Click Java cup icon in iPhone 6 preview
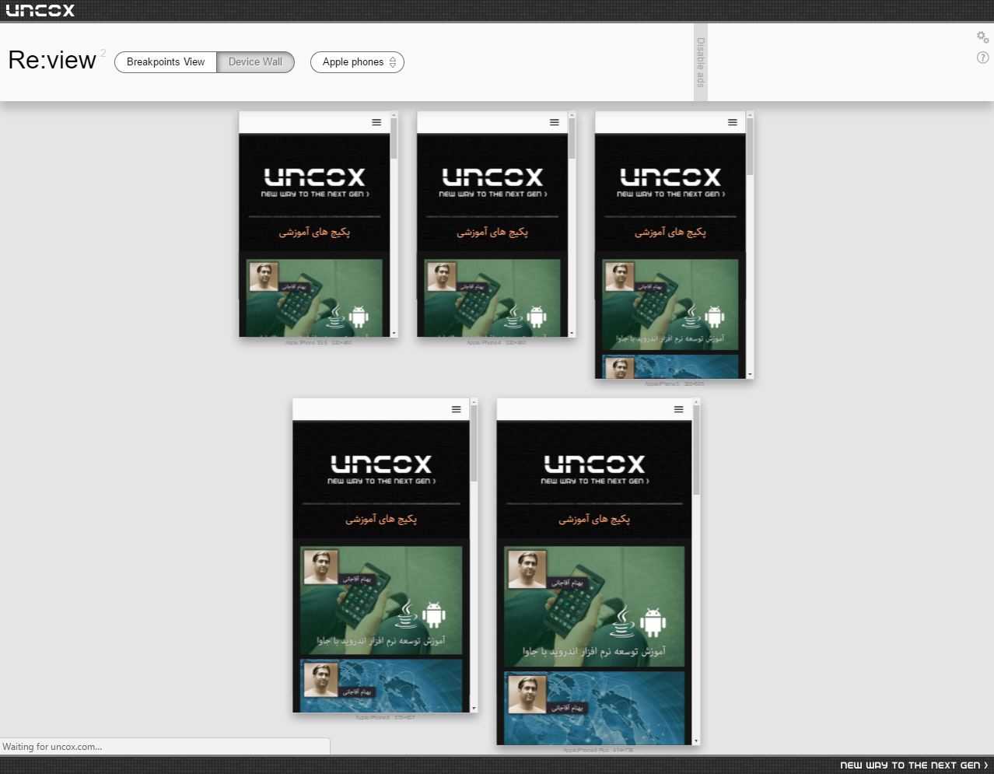This screenshot has height=774, width=994. [x=406, y=615]
